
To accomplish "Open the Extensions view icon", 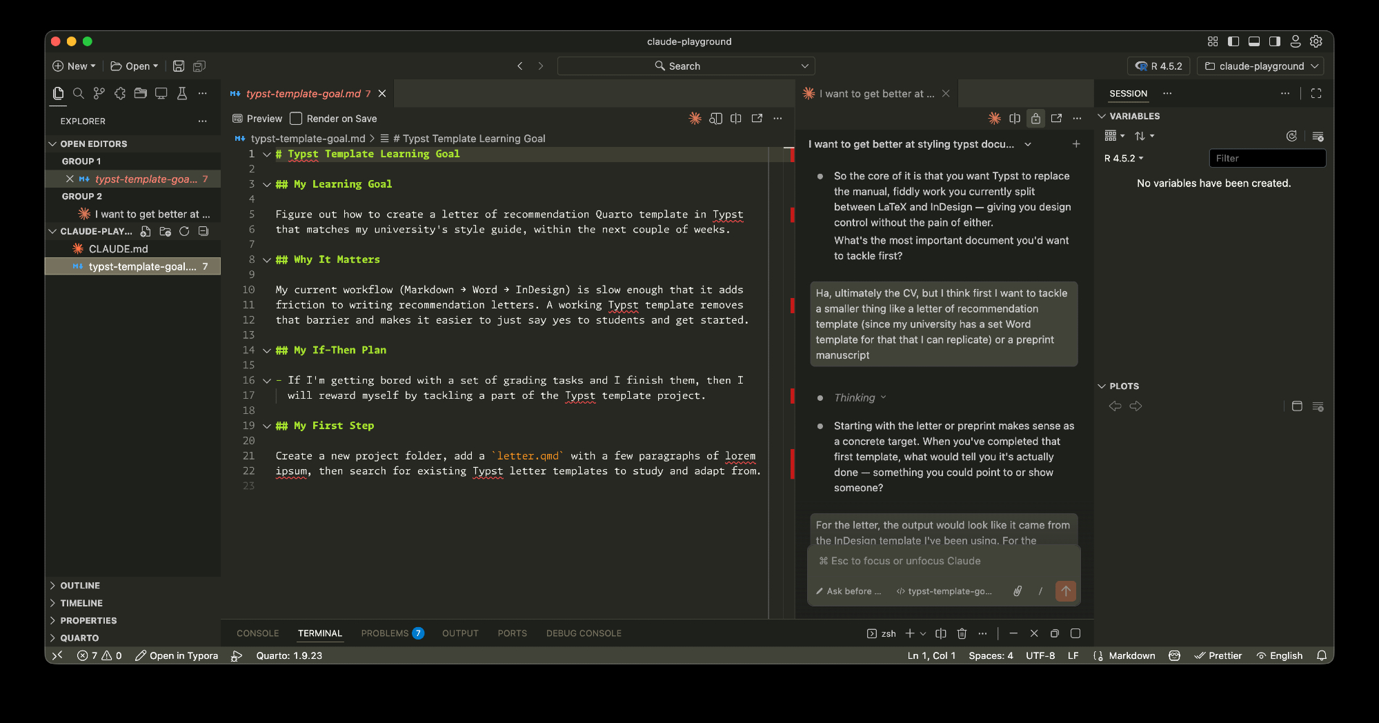I will [120, 94].
